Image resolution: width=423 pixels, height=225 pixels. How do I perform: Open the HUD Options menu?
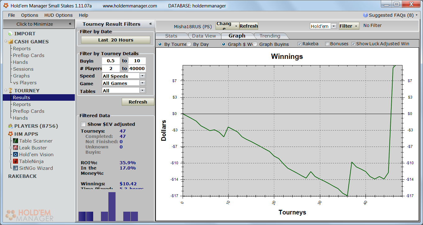coord(58,15)
